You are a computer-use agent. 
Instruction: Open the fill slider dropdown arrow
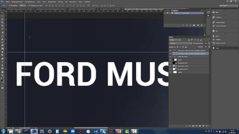pos(209,47)
